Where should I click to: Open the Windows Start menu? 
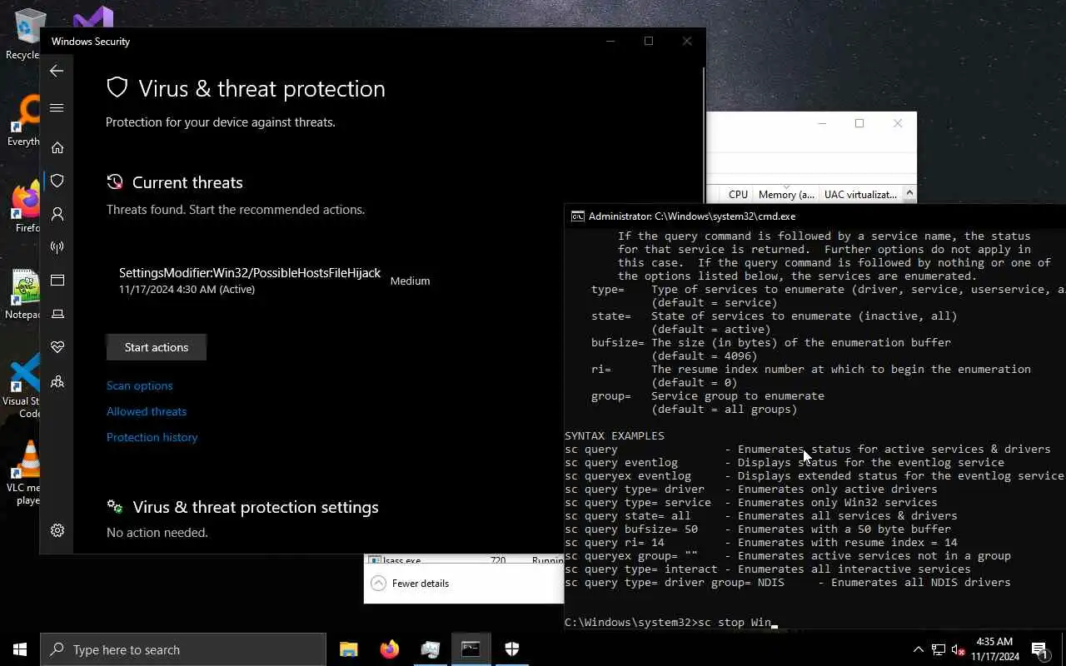20,649
